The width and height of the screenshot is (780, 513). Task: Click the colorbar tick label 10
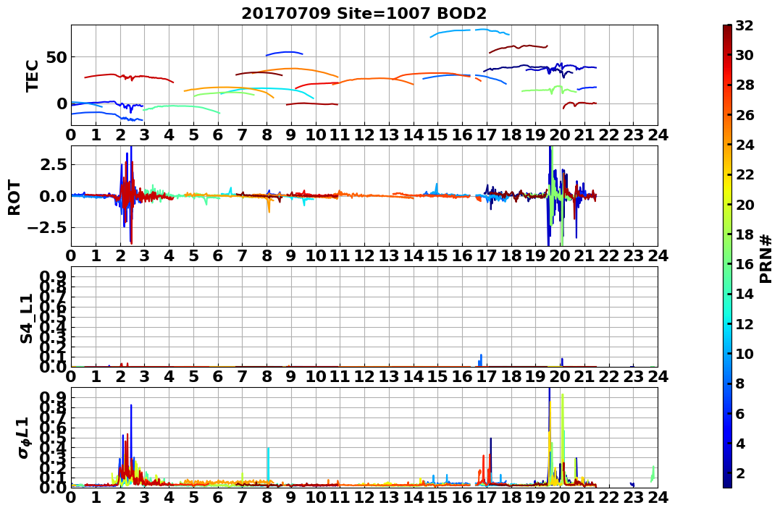[x=745, y=354]
